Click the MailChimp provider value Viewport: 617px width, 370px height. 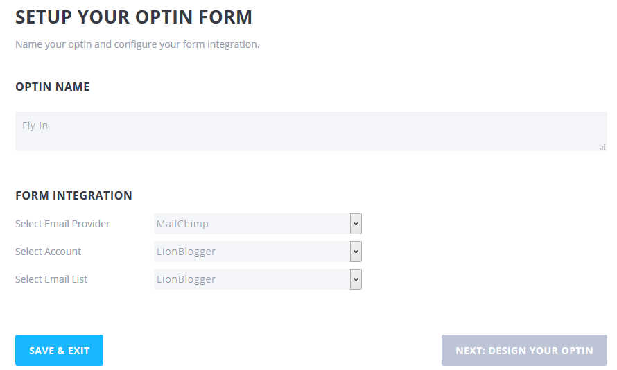tap(183, 224)
